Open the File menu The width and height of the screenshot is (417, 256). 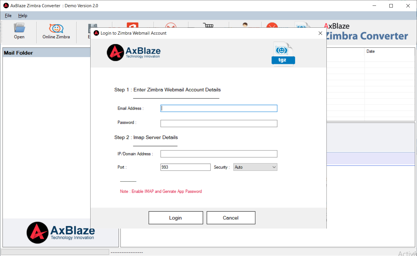coord(8,16)
